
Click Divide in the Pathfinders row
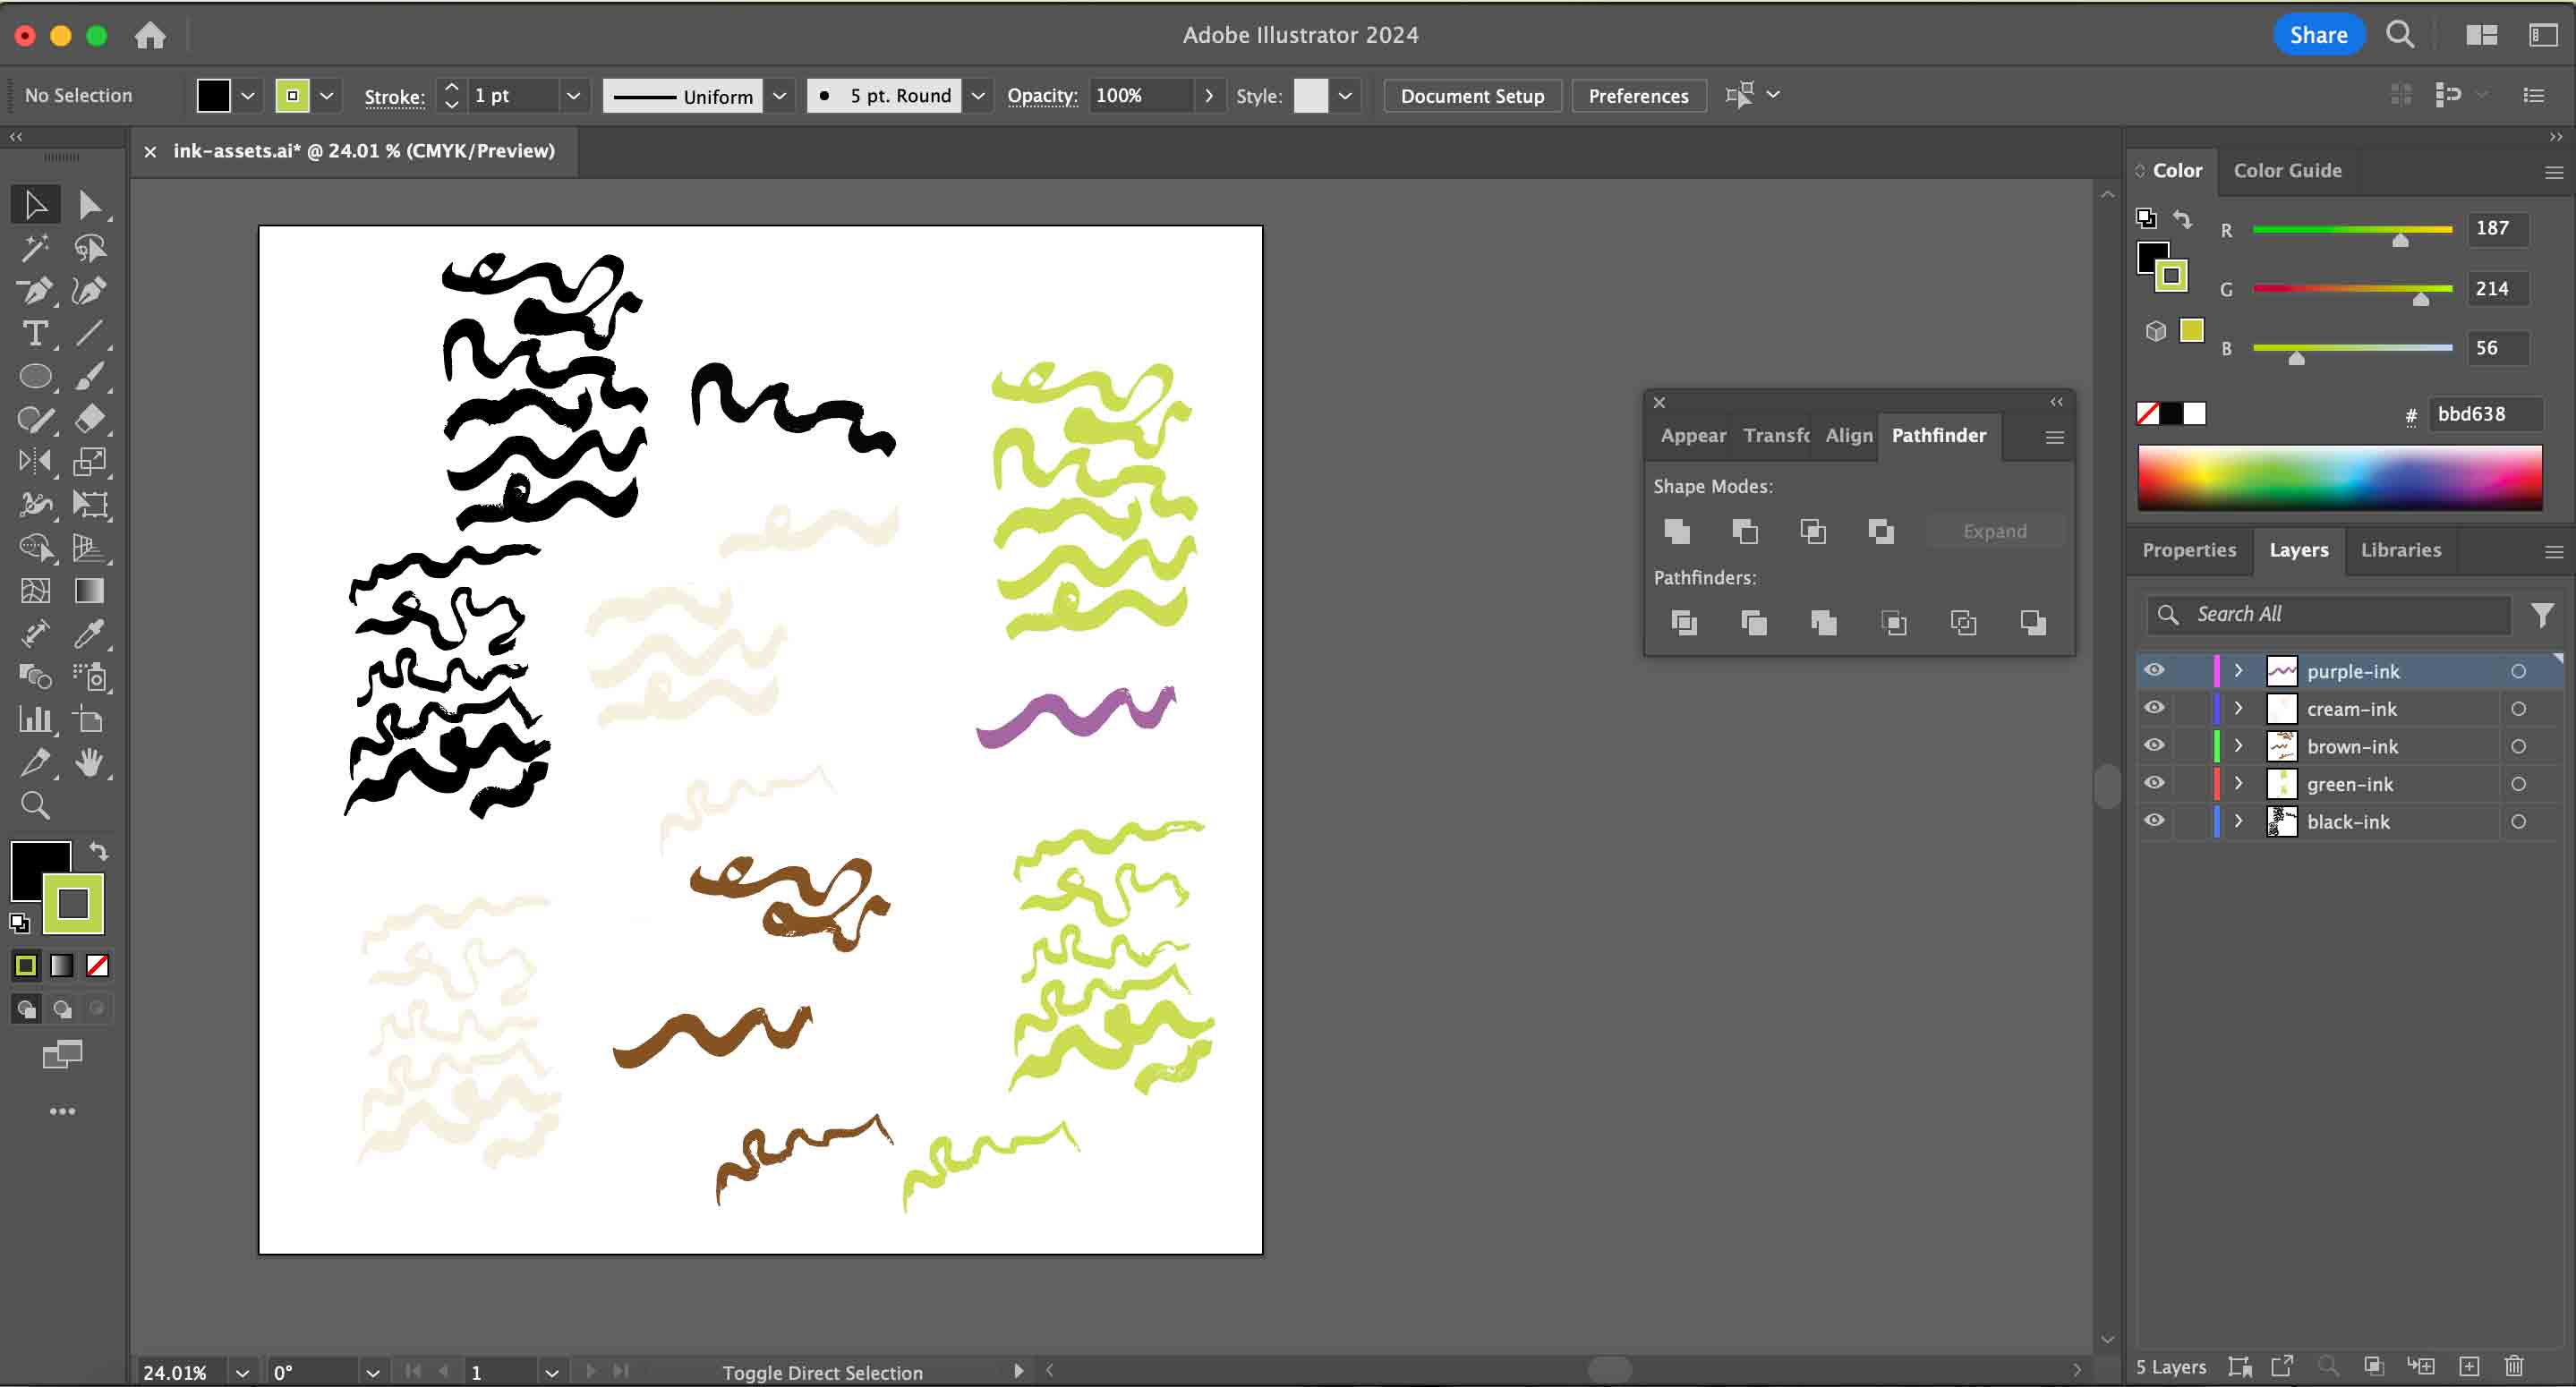point(1684,623)
